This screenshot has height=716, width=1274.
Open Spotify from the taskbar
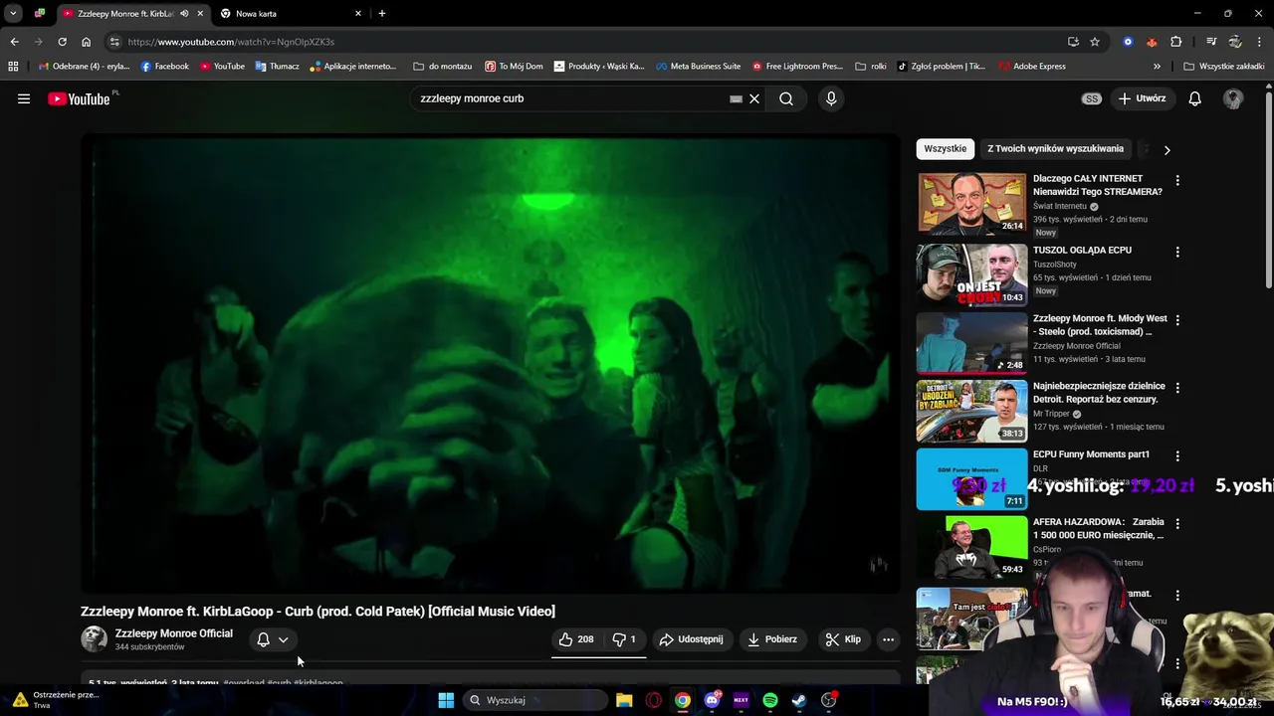[x=770, y=700]
